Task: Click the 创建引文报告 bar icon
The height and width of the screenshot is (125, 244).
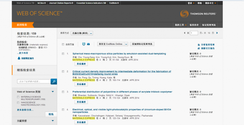Action: (x=199, y=48)
